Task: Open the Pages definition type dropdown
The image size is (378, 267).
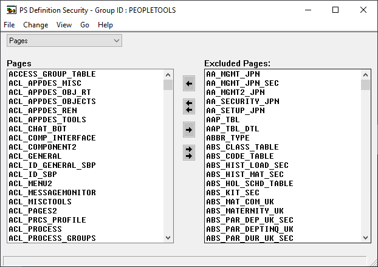Action: pos(64,41)
